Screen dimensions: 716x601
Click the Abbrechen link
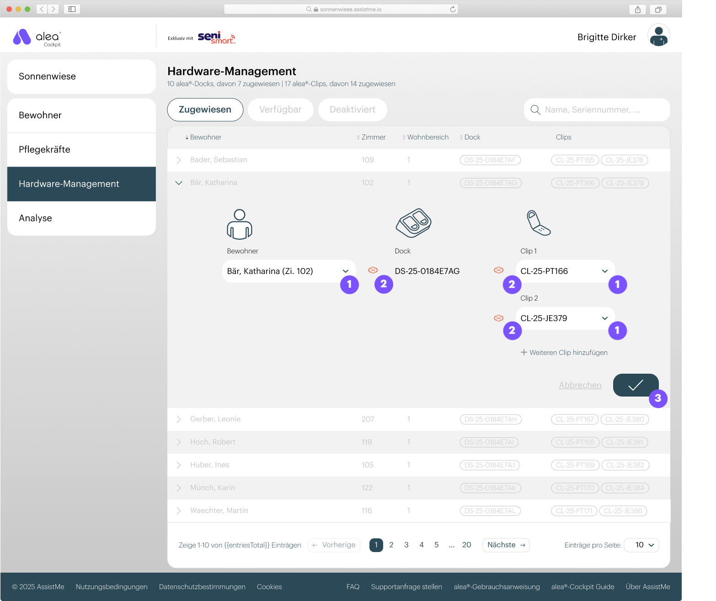click(x=580, y=385)
